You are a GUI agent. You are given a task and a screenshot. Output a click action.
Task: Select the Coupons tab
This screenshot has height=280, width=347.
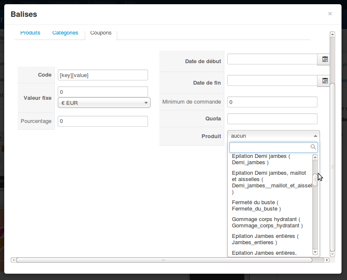(101, 33)
